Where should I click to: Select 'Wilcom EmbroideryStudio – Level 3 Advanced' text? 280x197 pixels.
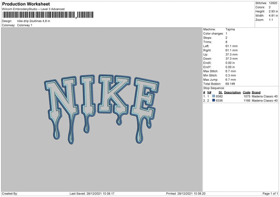(x=33, y=9)
